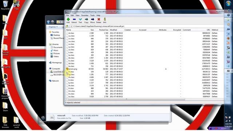The image size is (233, 131).
Task: Sort the list by the Modified column header
Action: coord(113,30)
